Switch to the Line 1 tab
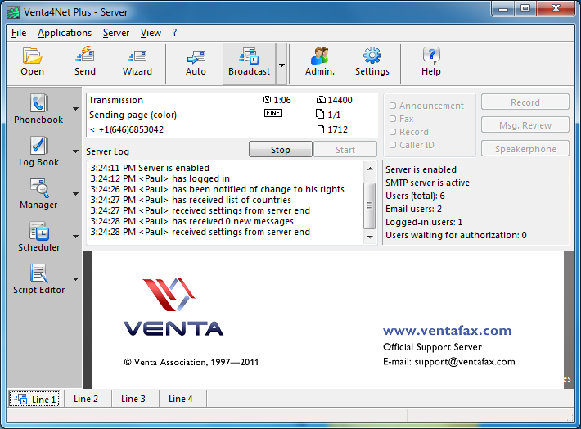The width and height of the screenshot is (581, 429). pos(34,399)
